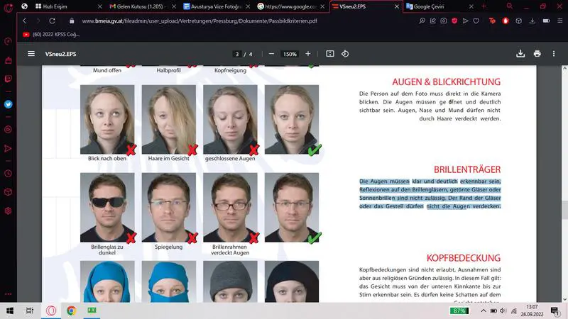Open the PDF sidebar hamburger menu

pos(31,54)
